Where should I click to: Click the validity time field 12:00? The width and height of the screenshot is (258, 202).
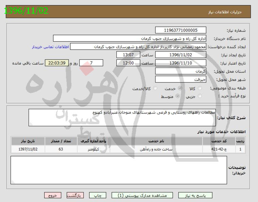128,63
